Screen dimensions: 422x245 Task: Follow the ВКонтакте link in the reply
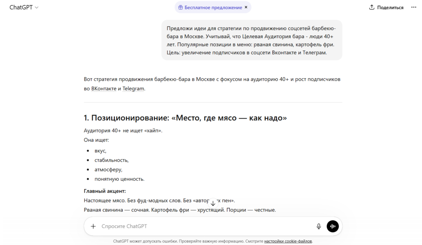(x=104, y=89)
